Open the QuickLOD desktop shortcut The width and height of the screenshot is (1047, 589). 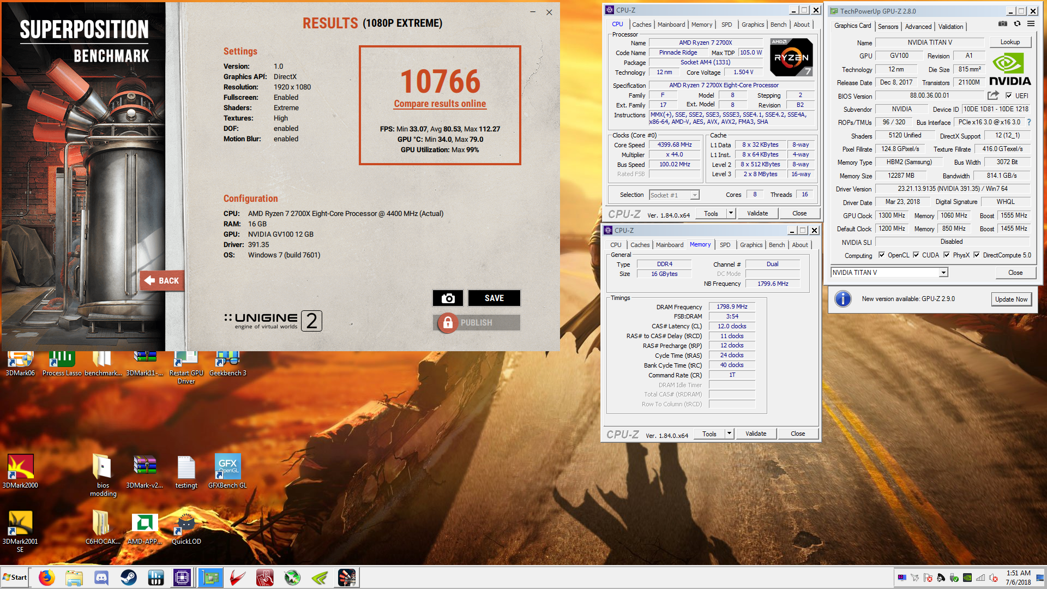[186, 529]
